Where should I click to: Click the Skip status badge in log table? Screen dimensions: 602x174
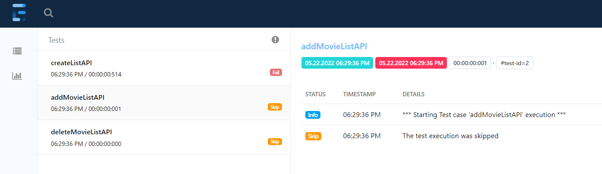(313, 136)
